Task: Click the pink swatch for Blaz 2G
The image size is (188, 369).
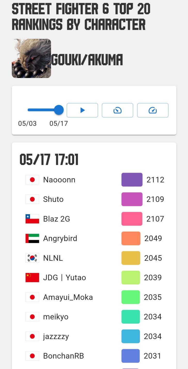Action: click(x=132, y=219)
